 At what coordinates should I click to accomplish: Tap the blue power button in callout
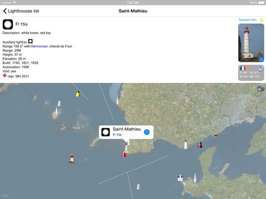point(147,132)
